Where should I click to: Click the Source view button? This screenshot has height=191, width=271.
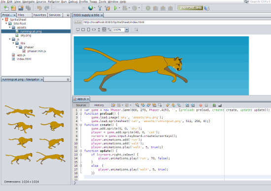click(81, 105)
